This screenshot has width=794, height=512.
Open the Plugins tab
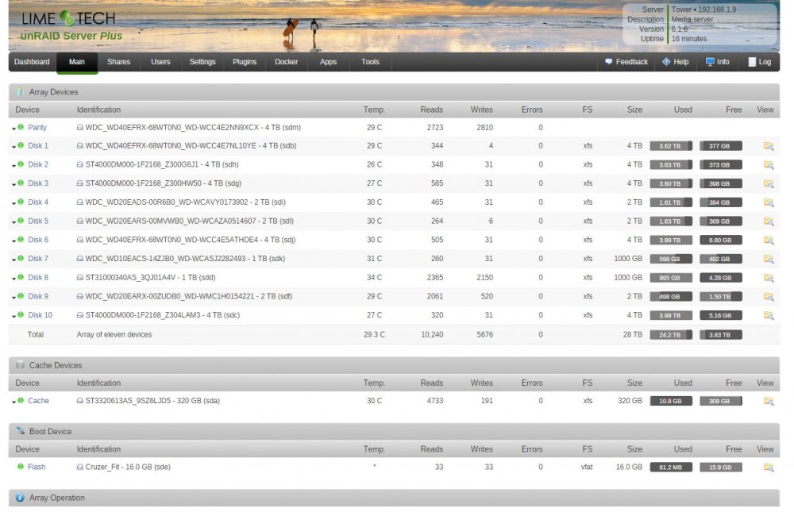tap(245, 62)
